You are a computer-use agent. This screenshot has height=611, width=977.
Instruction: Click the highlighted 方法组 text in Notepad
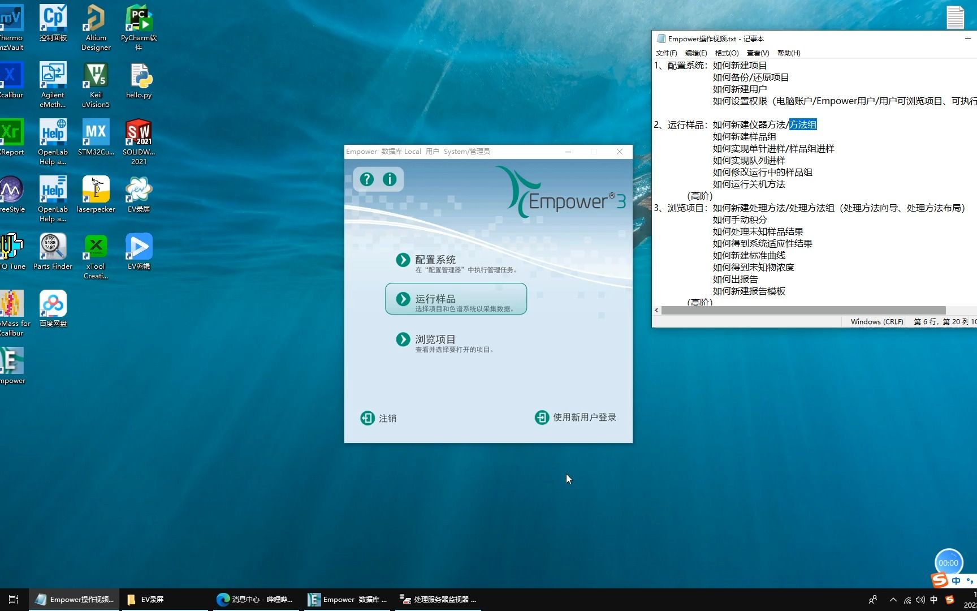click(803, 124)
